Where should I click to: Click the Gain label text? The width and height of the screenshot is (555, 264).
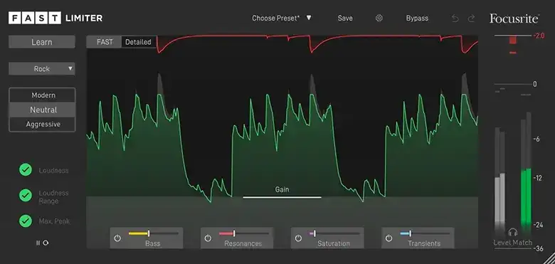point(282,189)
